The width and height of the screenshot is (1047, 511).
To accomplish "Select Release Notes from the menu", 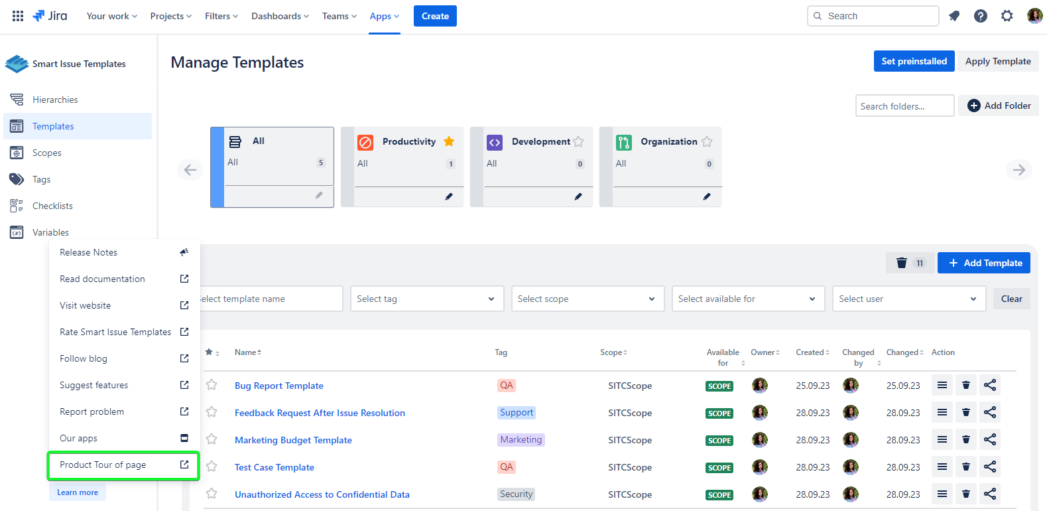I will [x=89, y=252].
